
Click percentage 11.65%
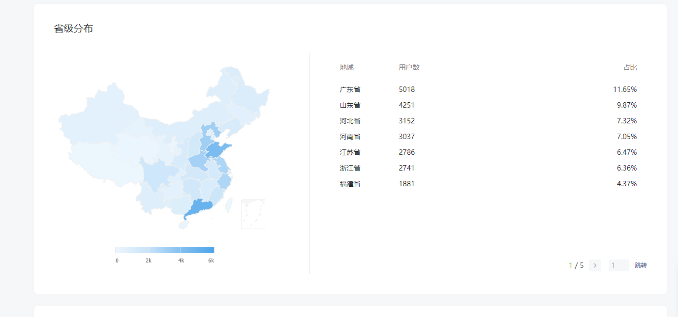(625, 89)
